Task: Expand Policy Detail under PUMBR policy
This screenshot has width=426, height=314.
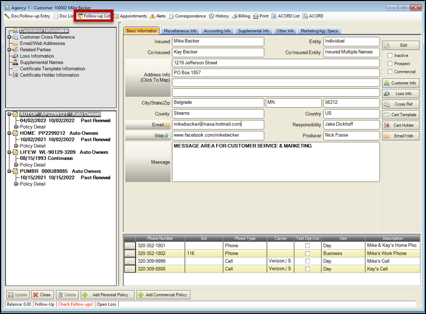Action: (16, 184)
